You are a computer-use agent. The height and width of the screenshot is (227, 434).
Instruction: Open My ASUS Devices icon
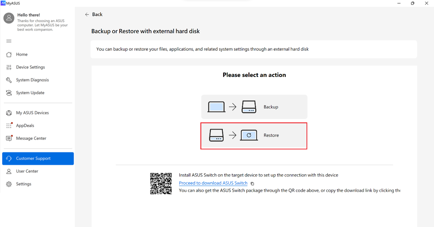pyautogui.click(x=9, y=113)
